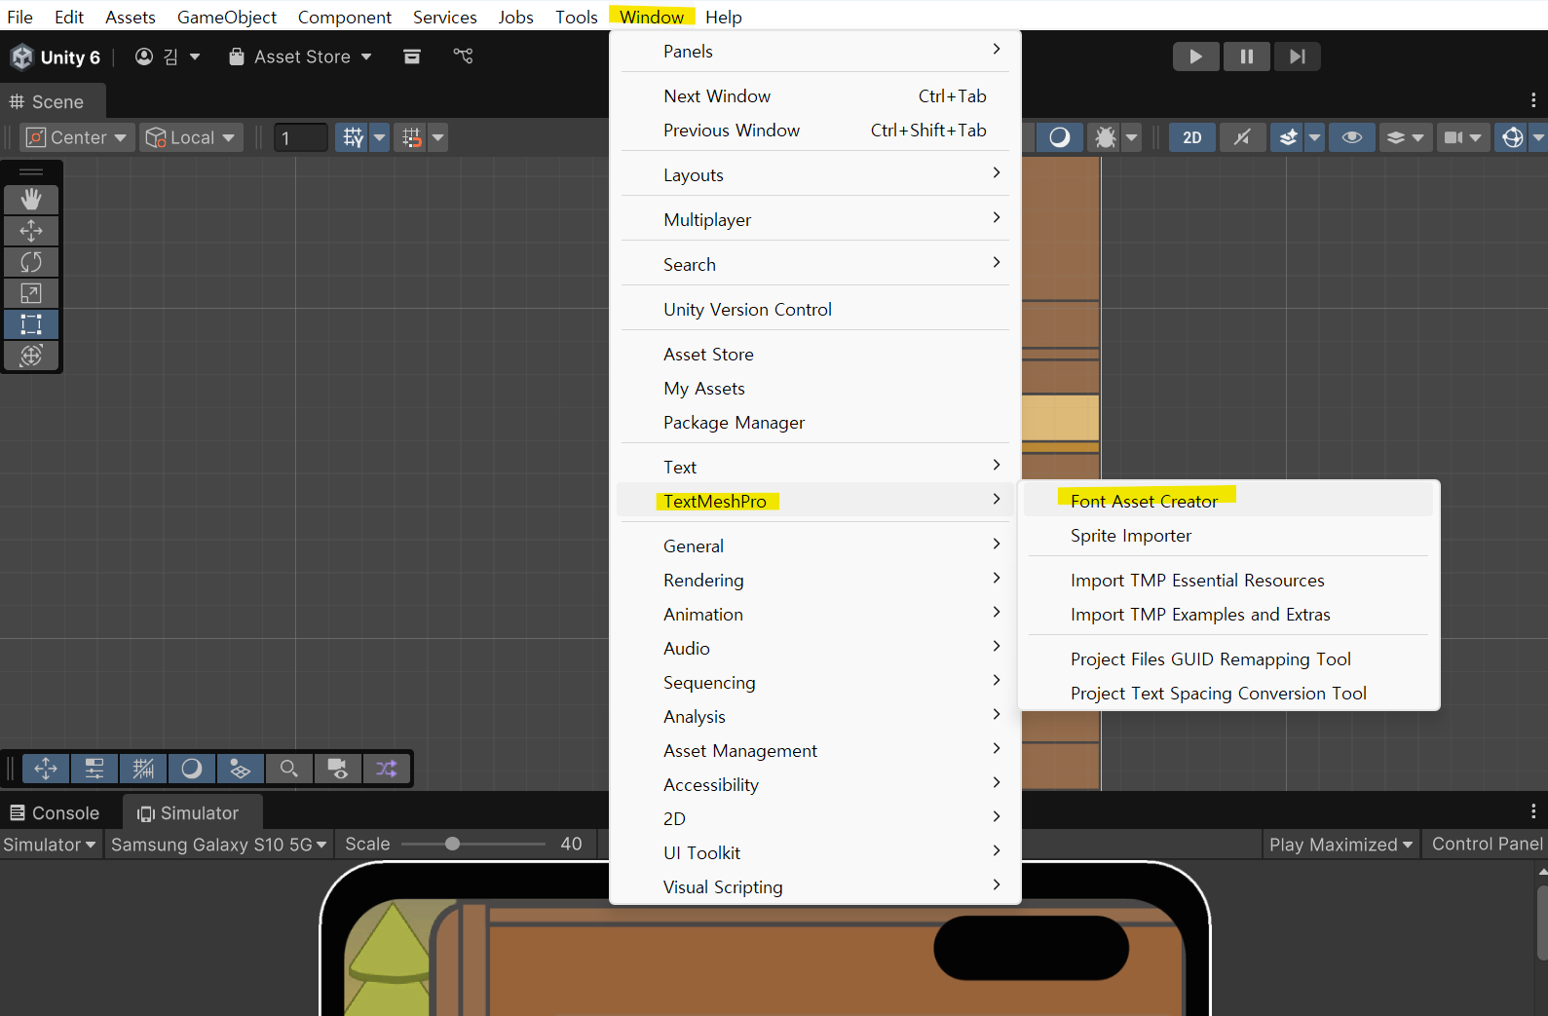The width and height of the screenshot is (1548, 1016).
Task: Pause the game playback
Action: [1247, 56]
